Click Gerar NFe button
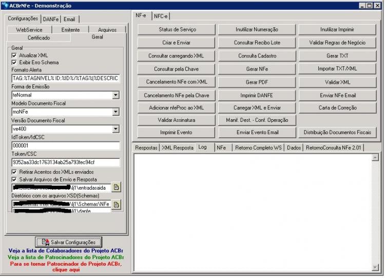The image size is (385, 278). tap(257, 69)
